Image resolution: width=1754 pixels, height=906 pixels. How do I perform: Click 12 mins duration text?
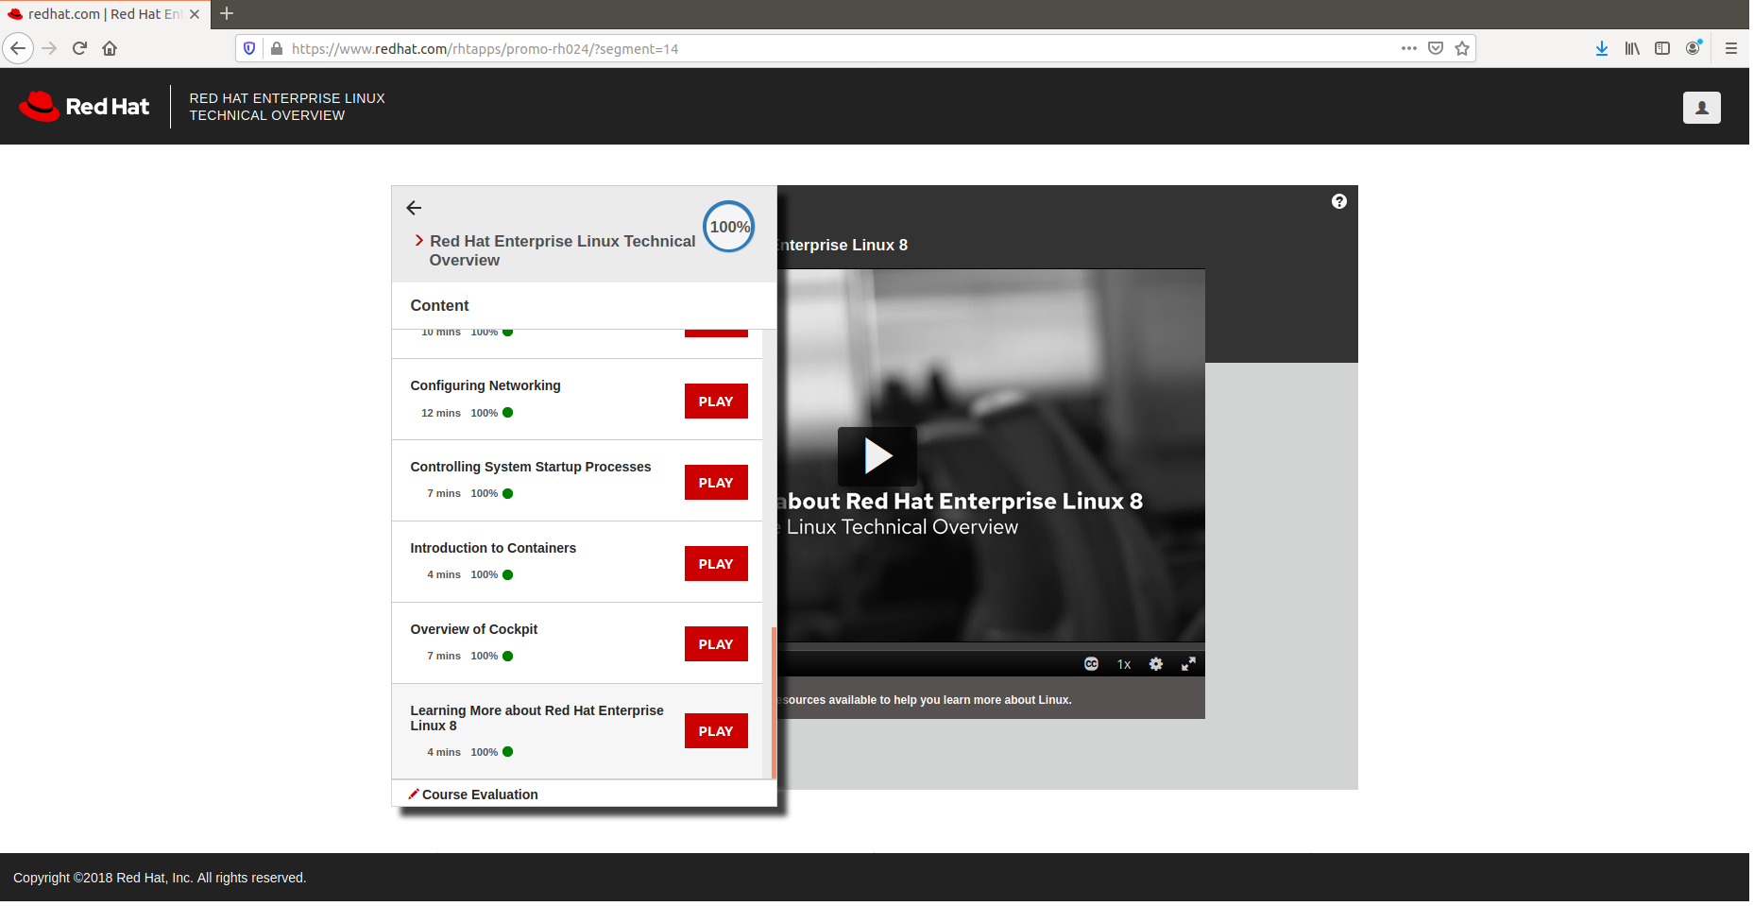[x=441, y=413]
